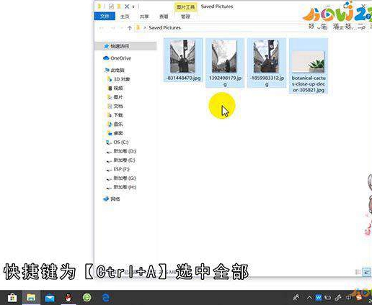Open the recent locations dropdown arrow
This screenshot has width=372, height=305.
[x=122, y=28]
